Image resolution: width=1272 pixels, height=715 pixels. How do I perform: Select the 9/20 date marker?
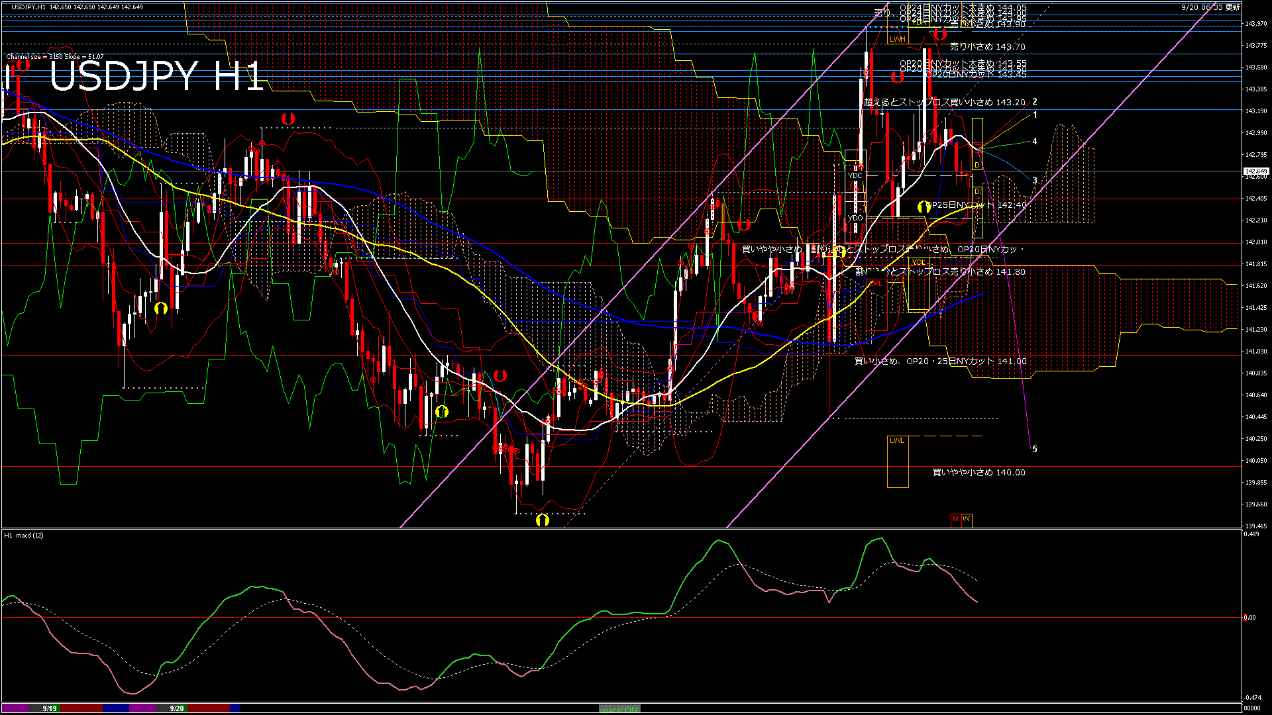(x=177, y=708)
